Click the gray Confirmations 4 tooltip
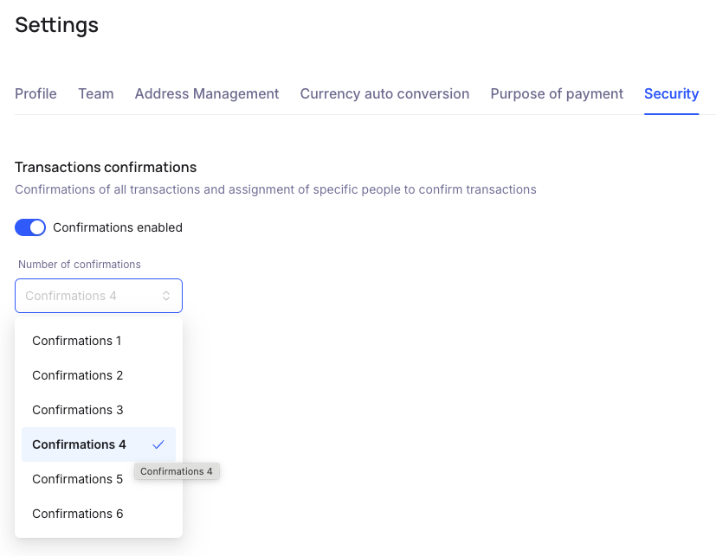The width and height of the screenshot is (716, 556). pyautogui.click(x=177, y=471)
